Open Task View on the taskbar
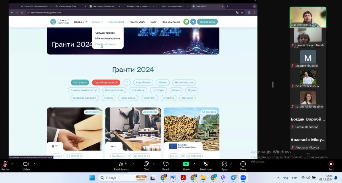 [x=153, y=178]
